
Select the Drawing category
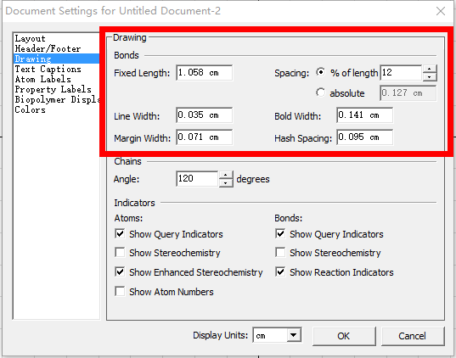click(57, 59)
